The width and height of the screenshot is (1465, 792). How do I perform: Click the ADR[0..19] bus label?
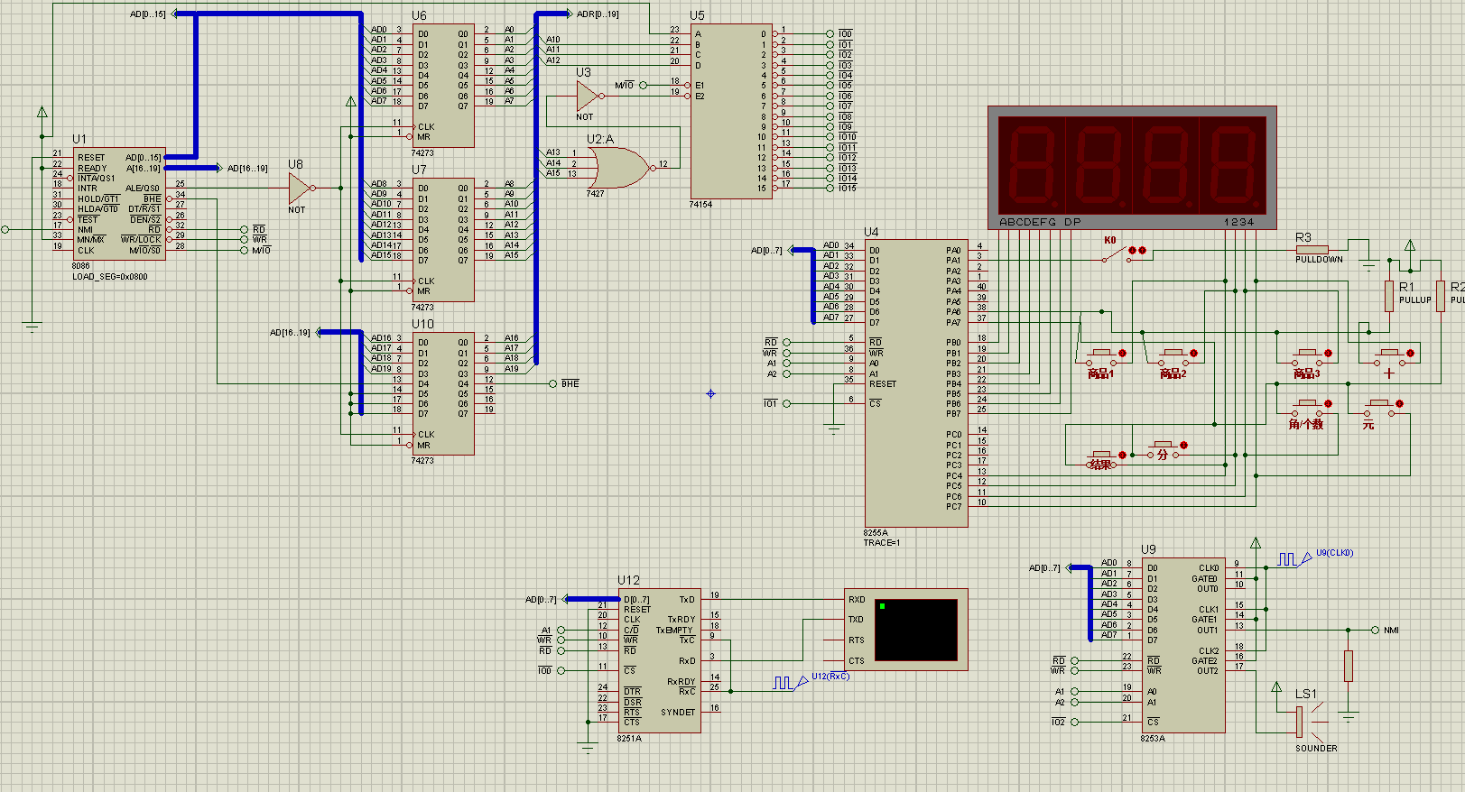click(598, 14)
